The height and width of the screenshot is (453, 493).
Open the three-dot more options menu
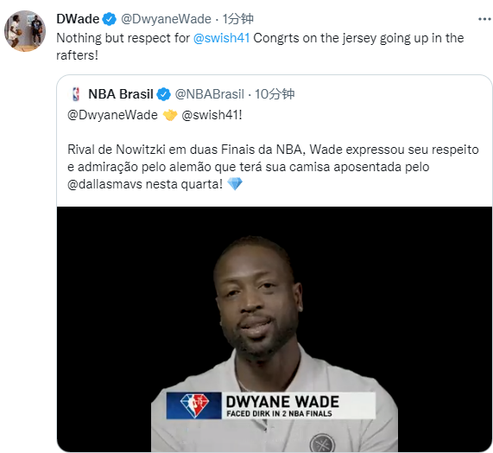pyautogui.click(x=484, y=19)
